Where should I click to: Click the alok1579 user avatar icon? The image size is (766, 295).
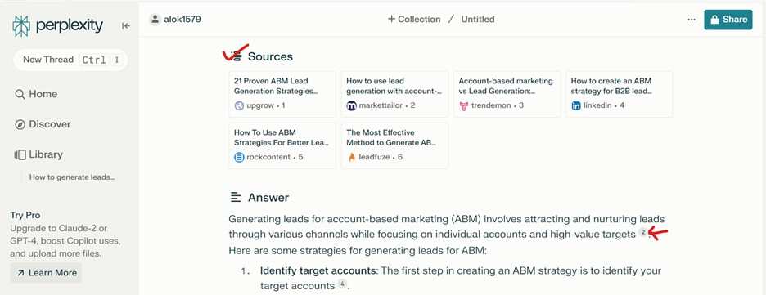click(155, 20)
